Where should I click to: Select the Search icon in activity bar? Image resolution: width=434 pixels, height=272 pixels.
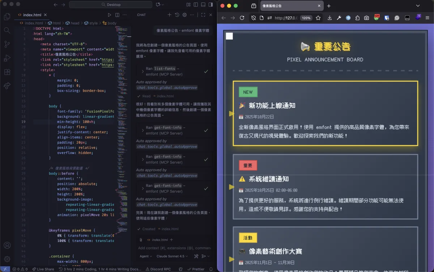pyautogui.click(x=7, y=30)
